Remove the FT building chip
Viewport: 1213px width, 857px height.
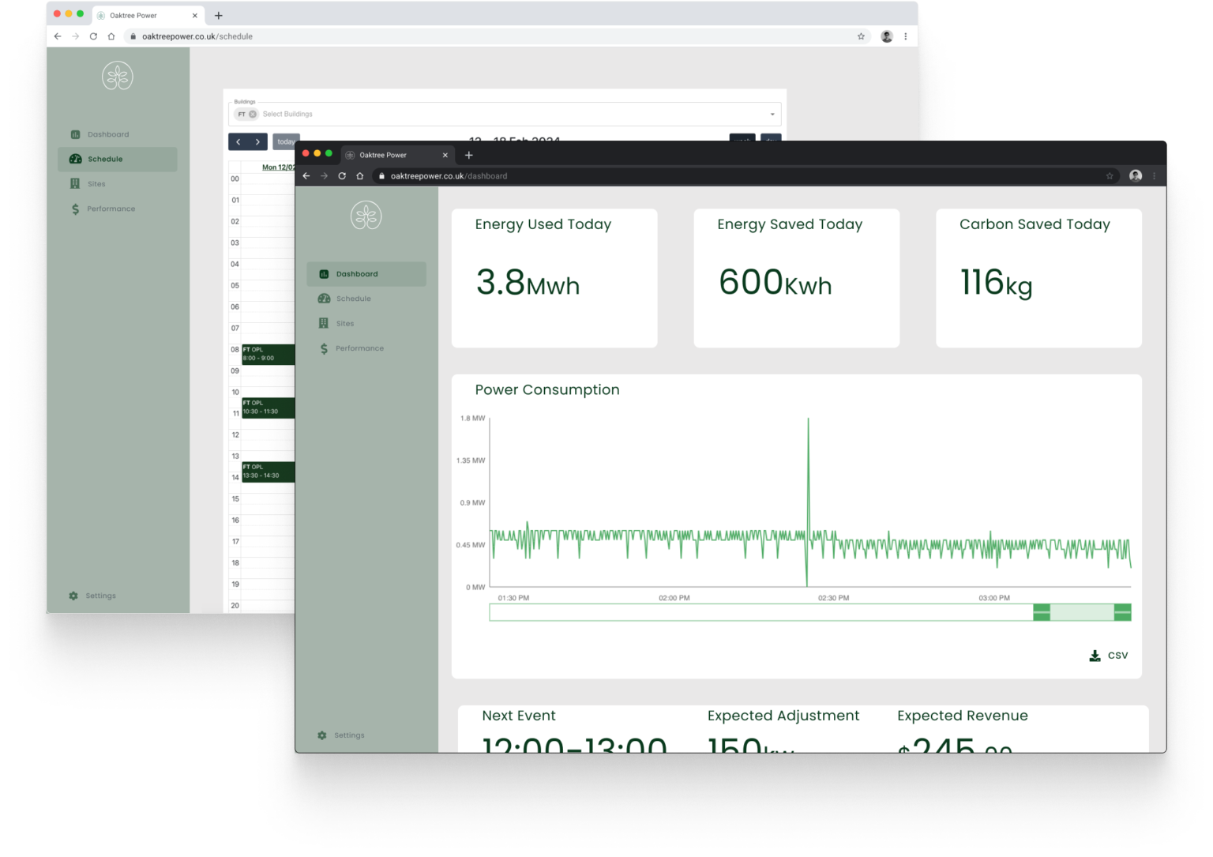[253, 115]
